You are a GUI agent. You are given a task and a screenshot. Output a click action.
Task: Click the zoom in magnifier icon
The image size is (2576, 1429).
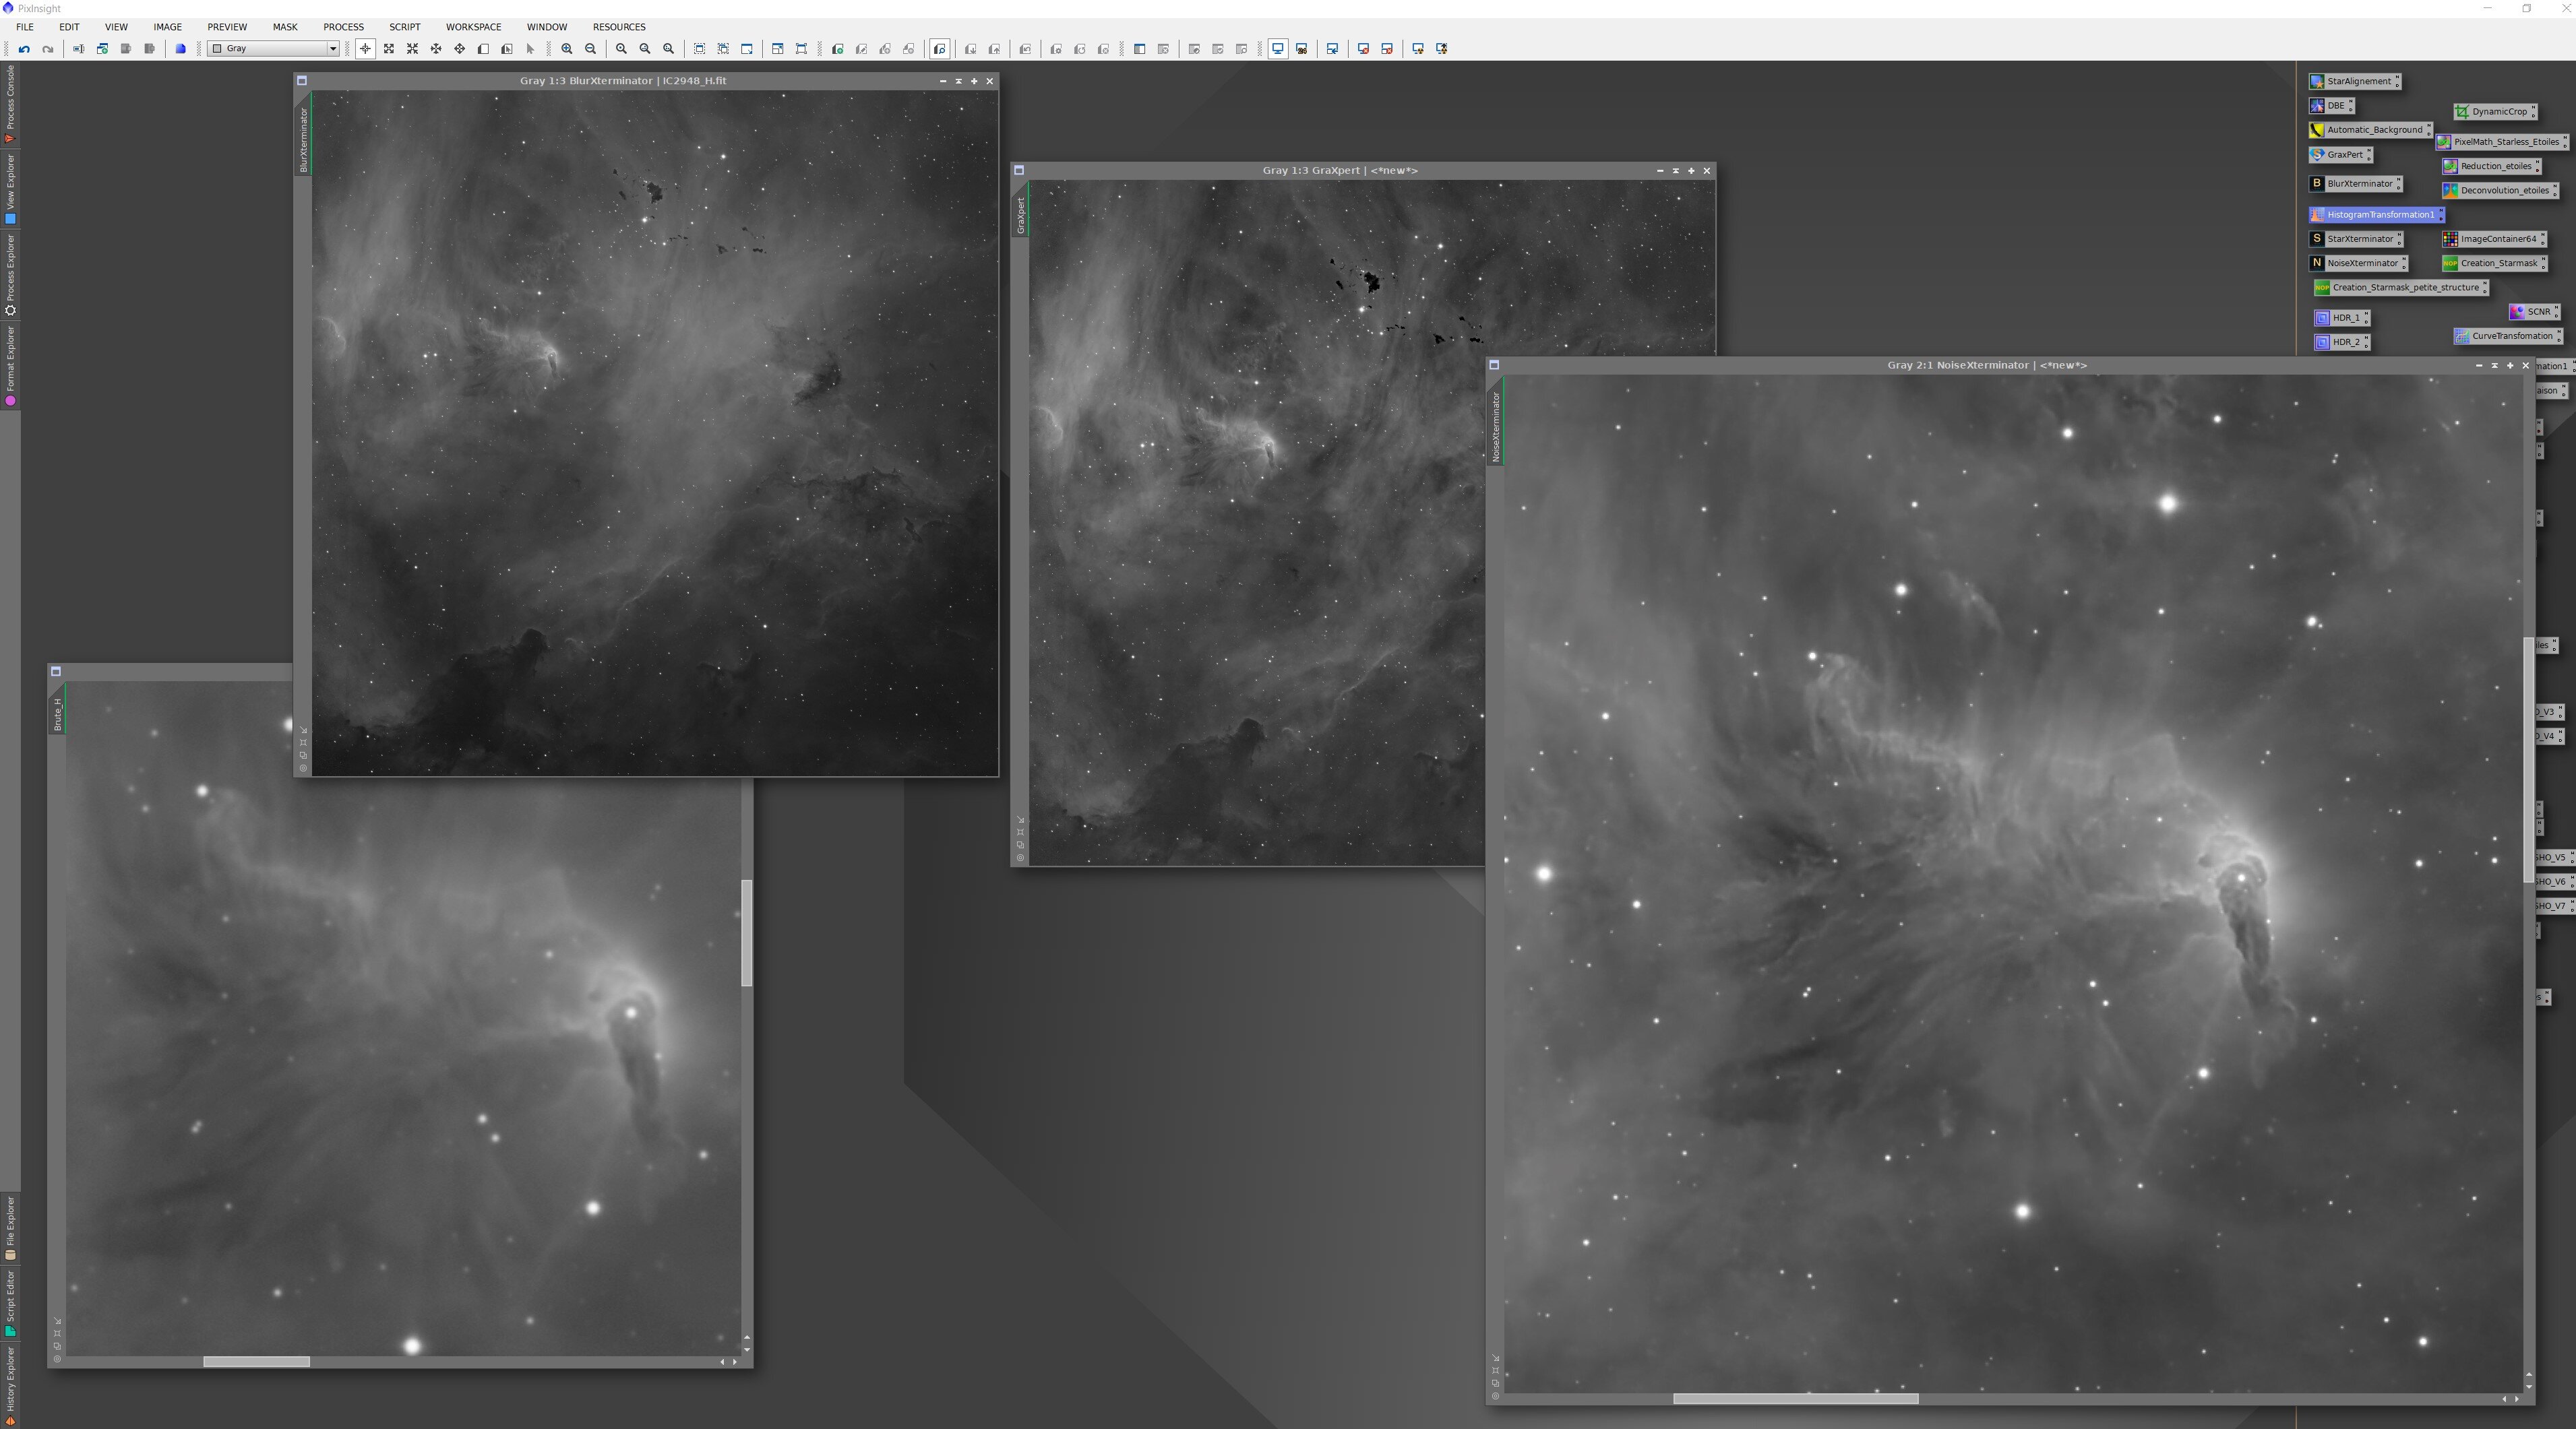567,49
